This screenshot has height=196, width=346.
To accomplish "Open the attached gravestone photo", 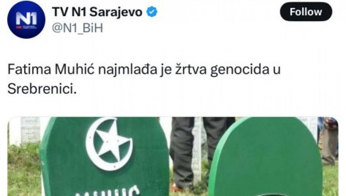I will (173, 157).
